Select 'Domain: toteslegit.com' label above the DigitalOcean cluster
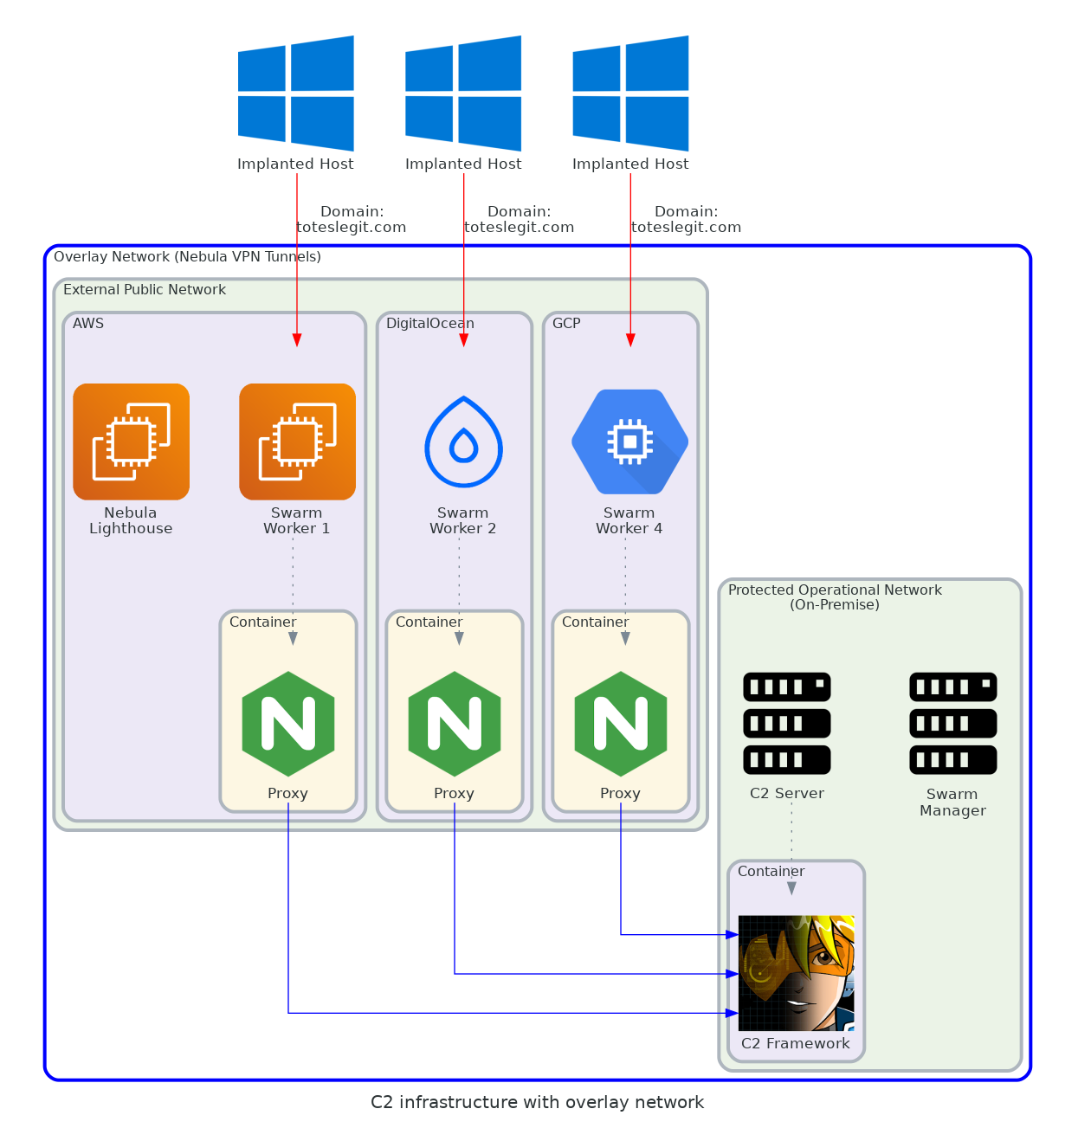This screenshot has width=1078, height=1141. (x=519, y=219)
